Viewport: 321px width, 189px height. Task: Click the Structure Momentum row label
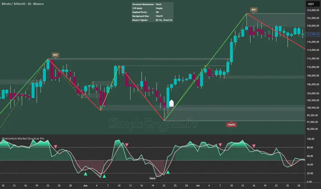tap(143, 4)
